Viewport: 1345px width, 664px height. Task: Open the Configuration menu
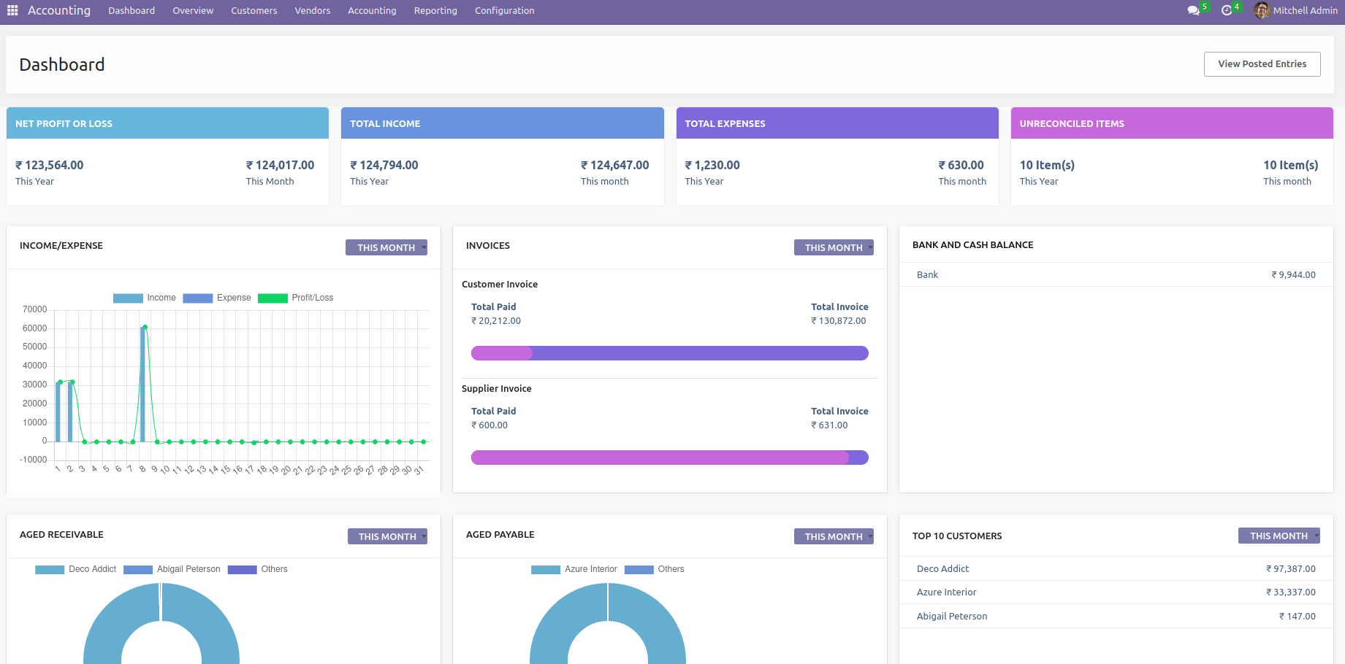pyautogui.click(x=504, y=10)
